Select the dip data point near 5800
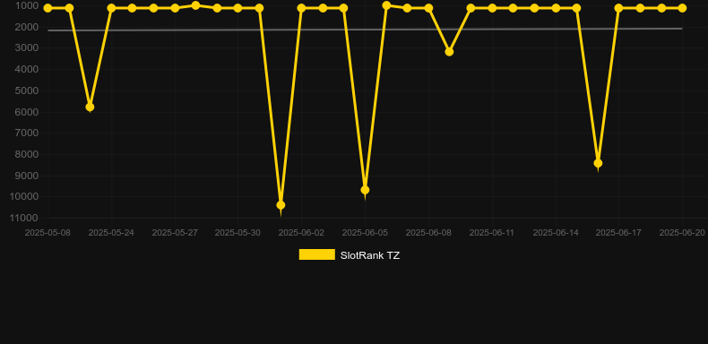The width and height of the screenshot is (708, 344). coord(90,107)
